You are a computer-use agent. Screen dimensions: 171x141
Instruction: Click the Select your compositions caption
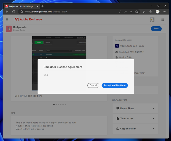(x=29, y=96)
